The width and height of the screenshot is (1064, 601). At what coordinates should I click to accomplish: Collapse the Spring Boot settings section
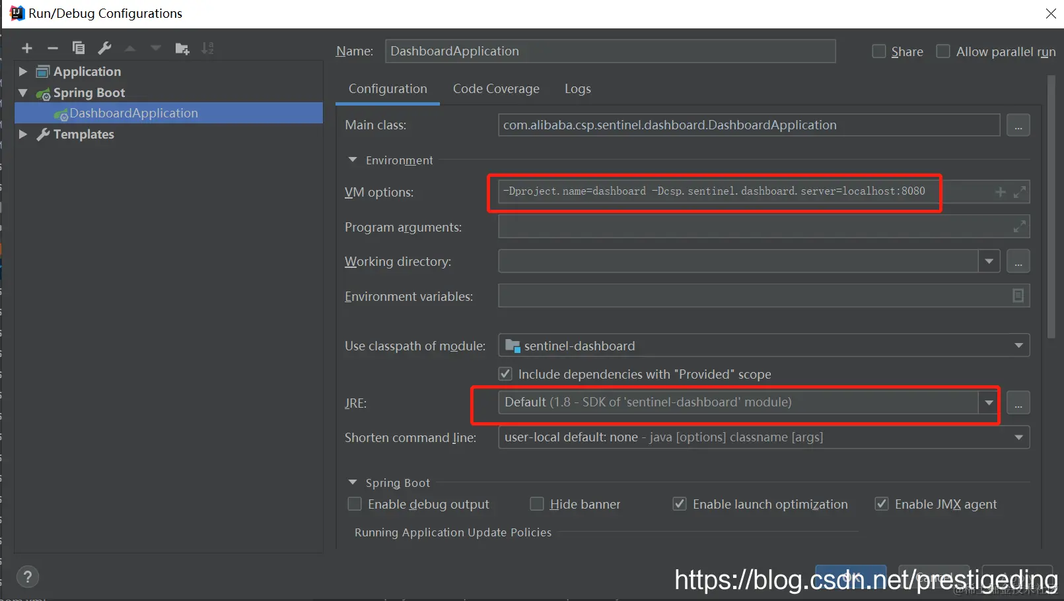[x=353, y=482]
